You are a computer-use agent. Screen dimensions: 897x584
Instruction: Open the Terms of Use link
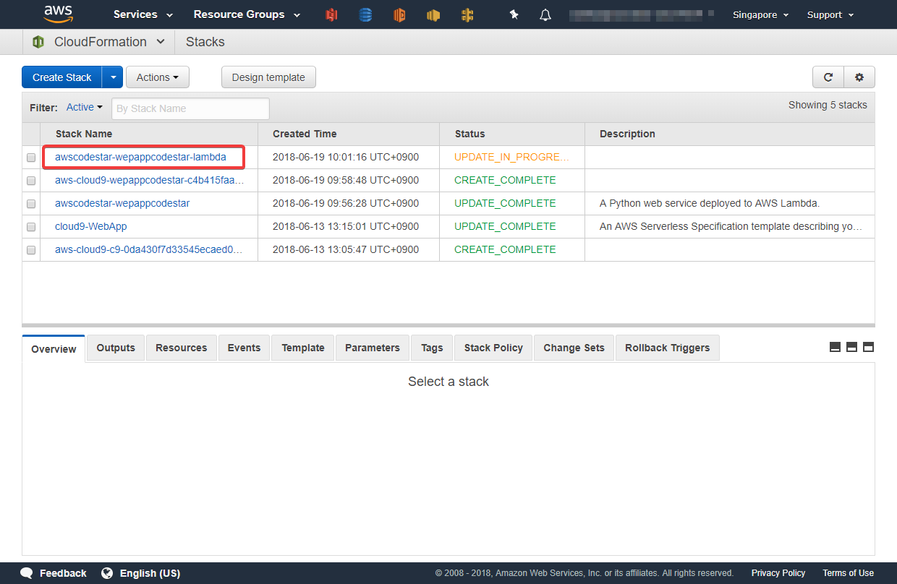click(x=848, y=573)
